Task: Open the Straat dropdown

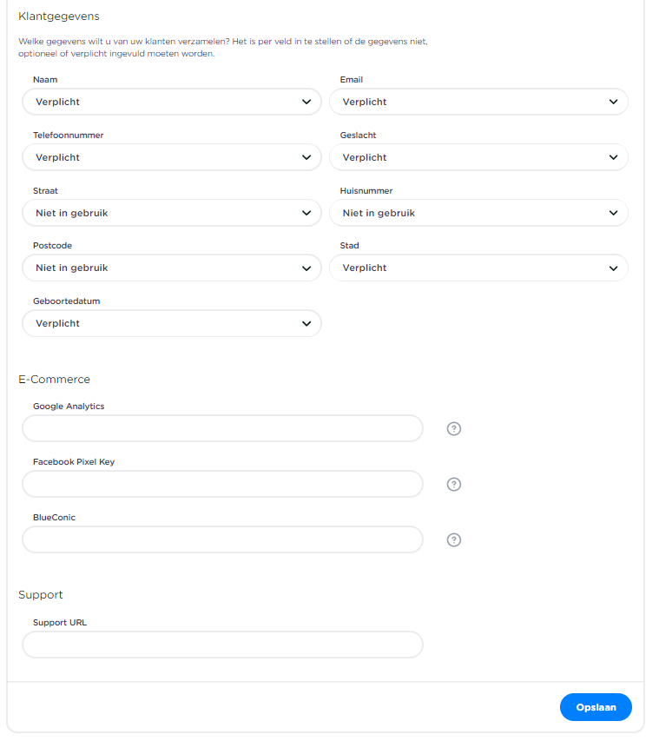Action: pos(172,213)
